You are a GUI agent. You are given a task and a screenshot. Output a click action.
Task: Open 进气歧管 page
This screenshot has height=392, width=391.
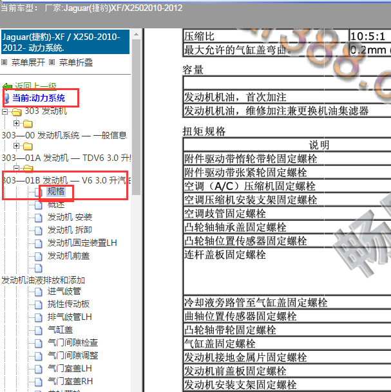(64, 291)
